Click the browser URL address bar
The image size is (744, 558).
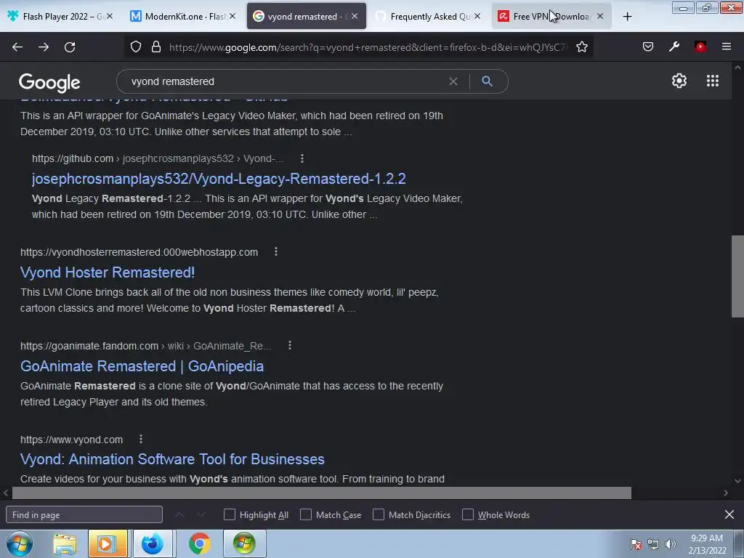tap(368, 47)
